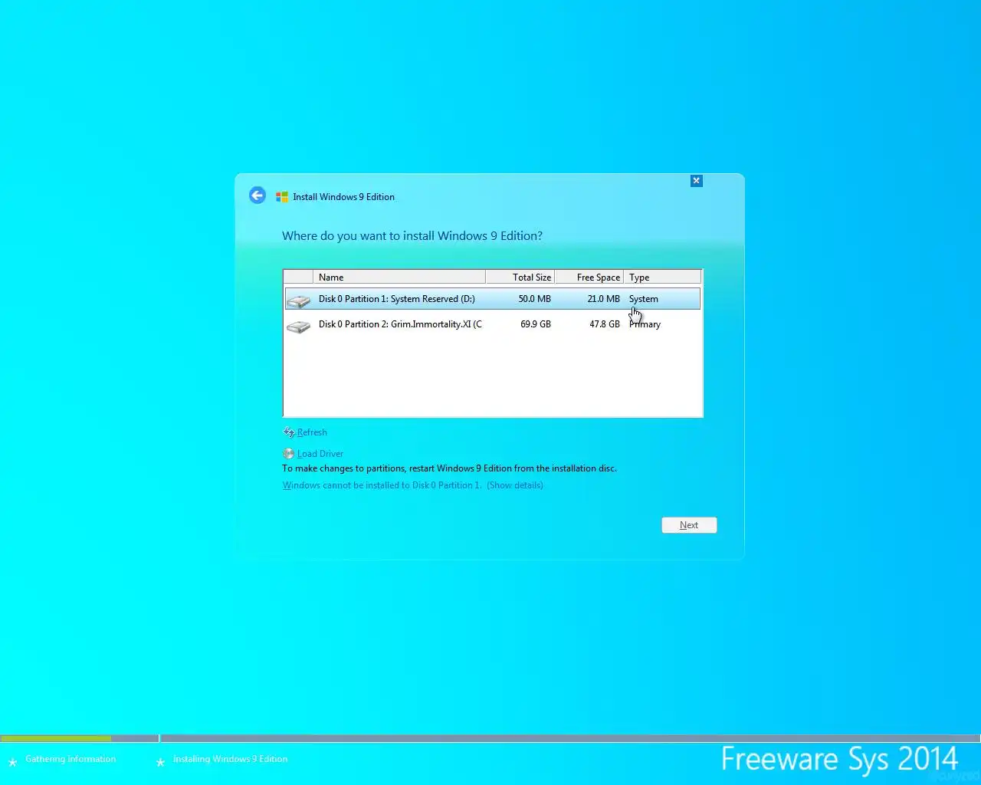Open the Show details link
The width and height of the screenshot is (981, 785).
pos(515,485)
